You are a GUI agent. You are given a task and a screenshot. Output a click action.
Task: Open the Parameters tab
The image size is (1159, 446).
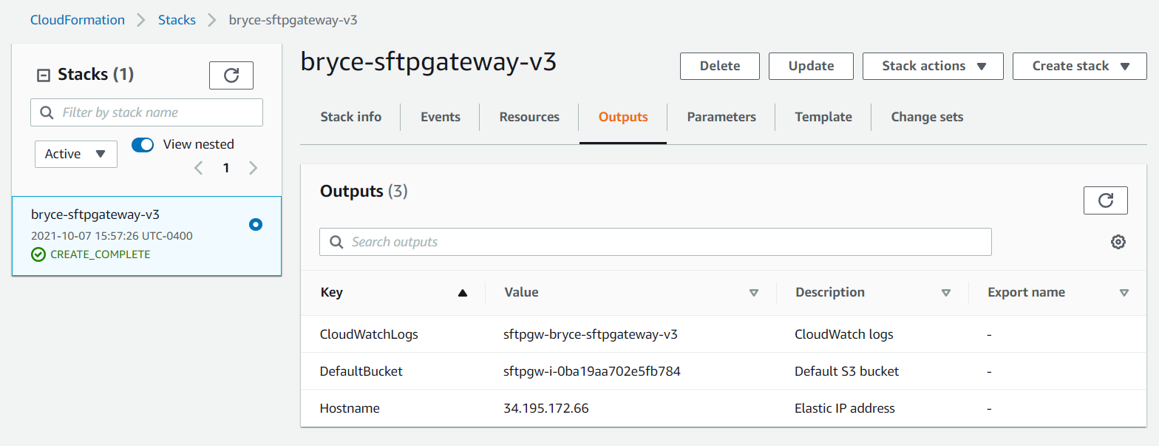[721, 117]
